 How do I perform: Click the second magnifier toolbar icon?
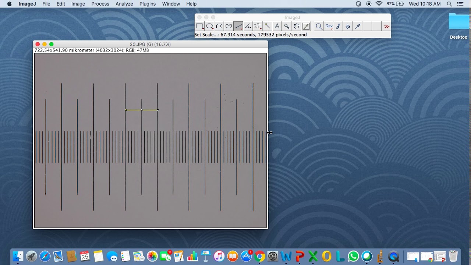(319, 26)
